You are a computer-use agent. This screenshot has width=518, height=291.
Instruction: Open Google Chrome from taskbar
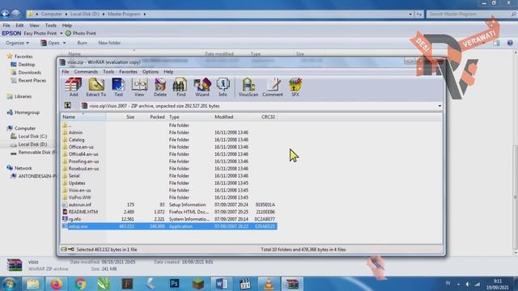click(x=80, y=284)
